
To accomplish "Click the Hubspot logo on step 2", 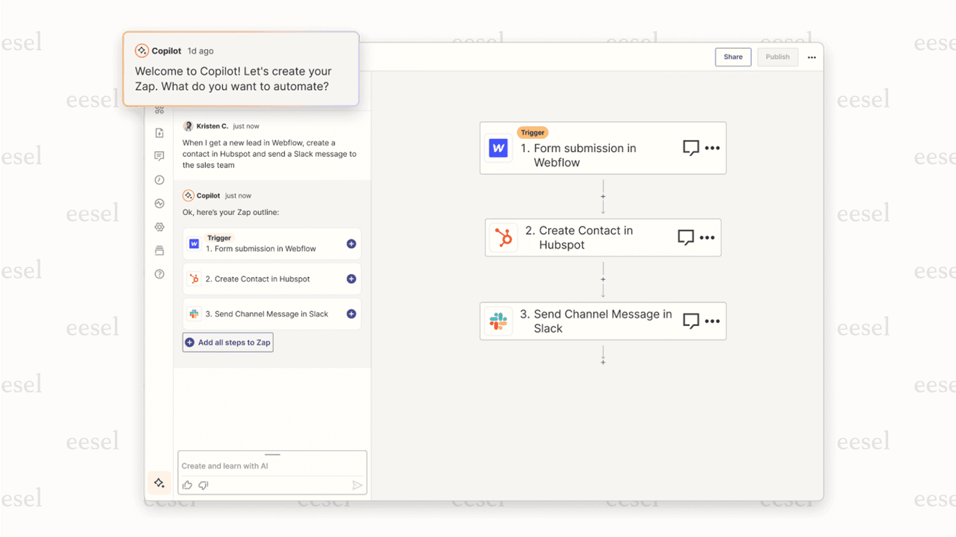I will tap(504, 238).
